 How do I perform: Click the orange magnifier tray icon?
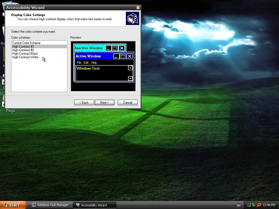tap(259, 205)
